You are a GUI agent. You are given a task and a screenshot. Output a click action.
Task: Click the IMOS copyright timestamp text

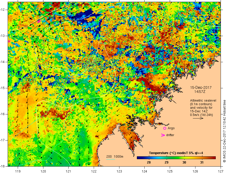(x=224, y=131)
